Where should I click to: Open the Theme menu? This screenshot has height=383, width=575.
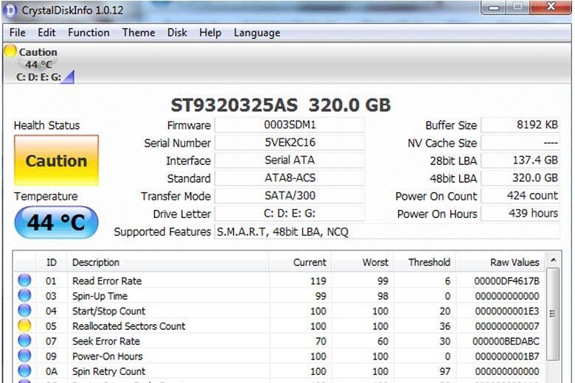pos(139,32)
